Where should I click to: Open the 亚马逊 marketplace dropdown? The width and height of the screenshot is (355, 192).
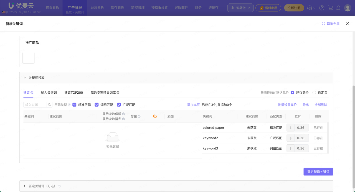[240, 8]
